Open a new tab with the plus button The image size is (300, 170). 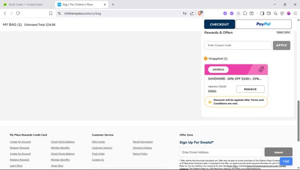tap(113, 4)
